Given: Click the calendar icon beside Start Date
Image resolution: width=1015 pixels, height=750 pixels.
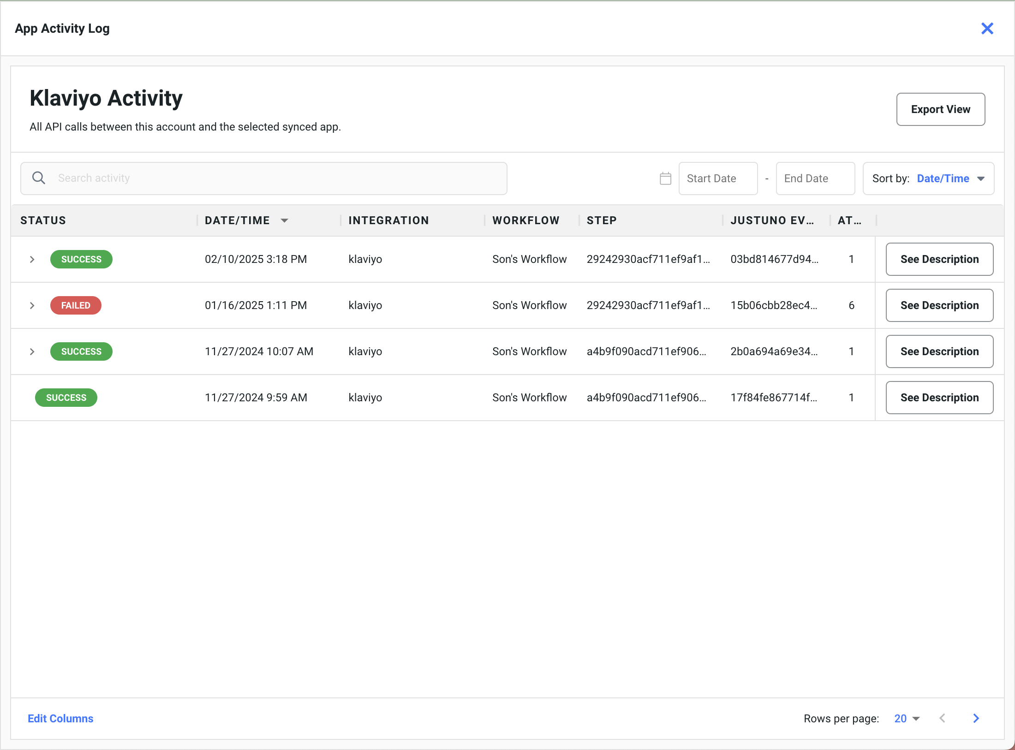Looking at the screenshot, I should point(665,179).
